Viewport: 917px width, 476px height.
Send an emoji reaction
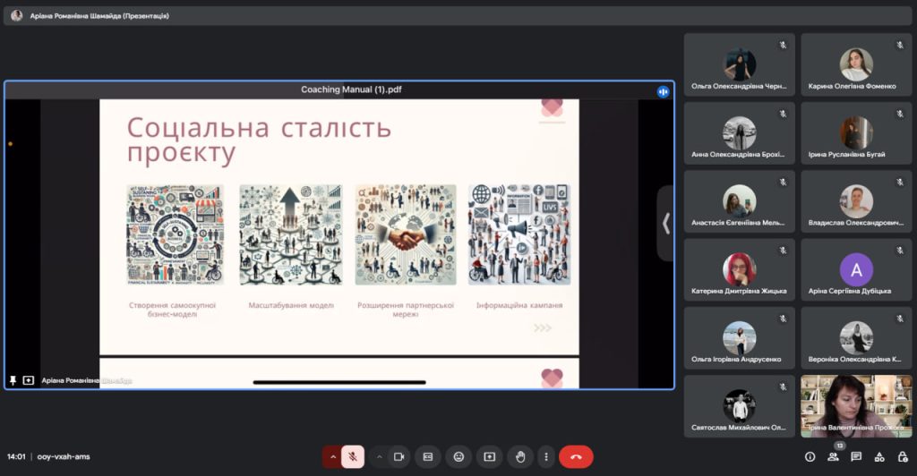click(x=458, y=456)
